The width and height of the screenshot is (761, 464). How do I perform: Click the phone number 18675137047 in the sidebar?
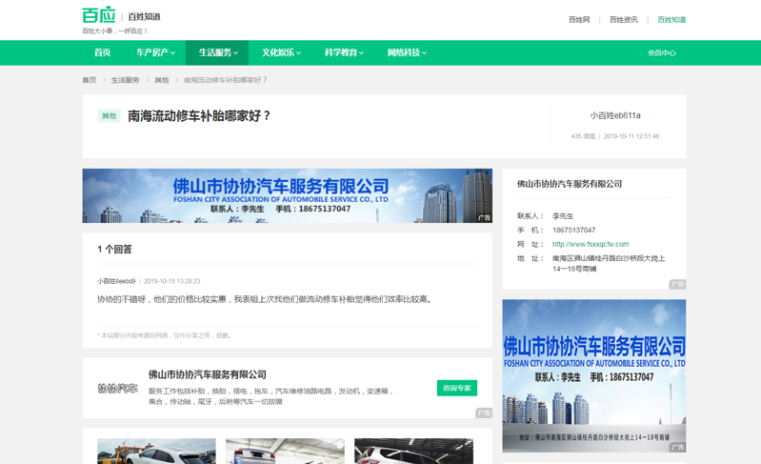coord(573,230)
